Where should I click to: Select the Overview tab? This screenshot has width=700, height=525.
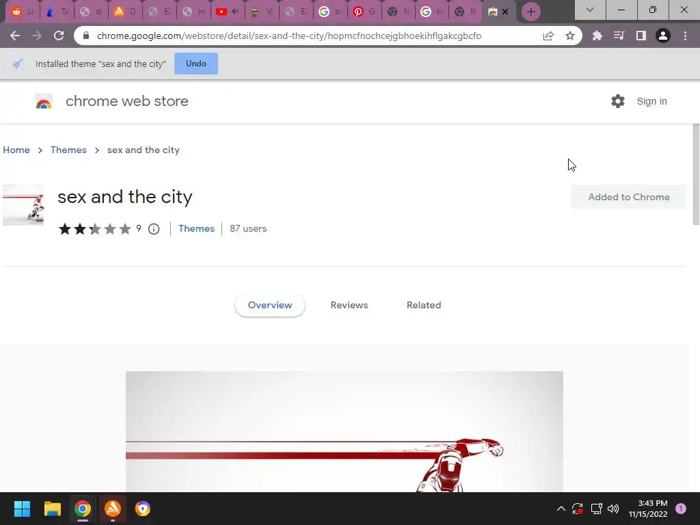269,306
